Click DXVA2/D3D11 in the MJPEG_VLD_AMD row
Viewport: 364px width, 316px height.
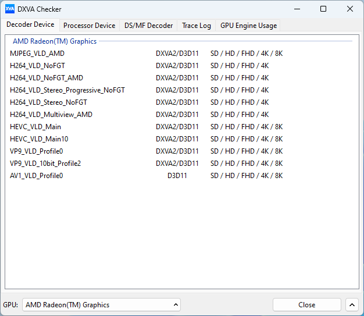(177, 54)
